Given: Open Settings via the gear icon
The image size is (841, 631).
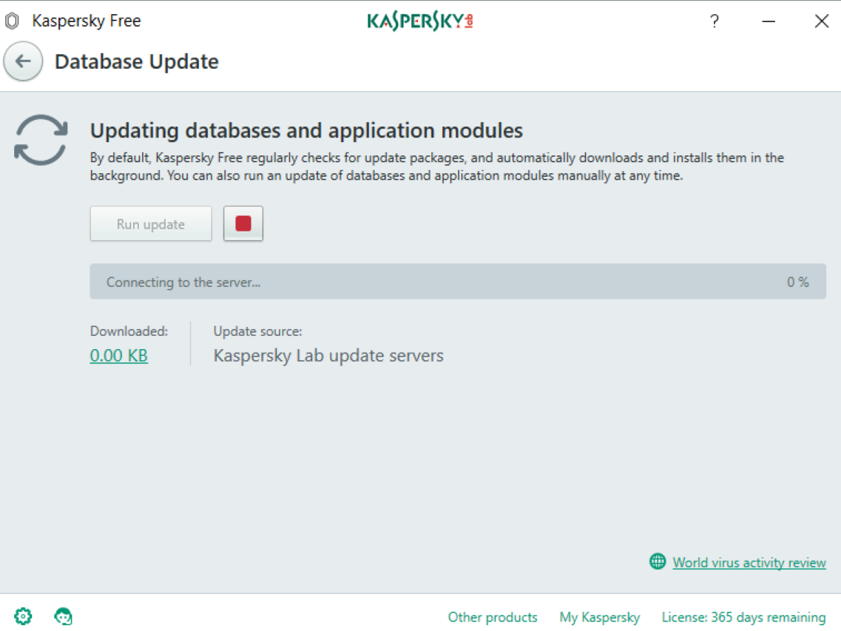Looking at the screenshot, I should coord(23,616).
